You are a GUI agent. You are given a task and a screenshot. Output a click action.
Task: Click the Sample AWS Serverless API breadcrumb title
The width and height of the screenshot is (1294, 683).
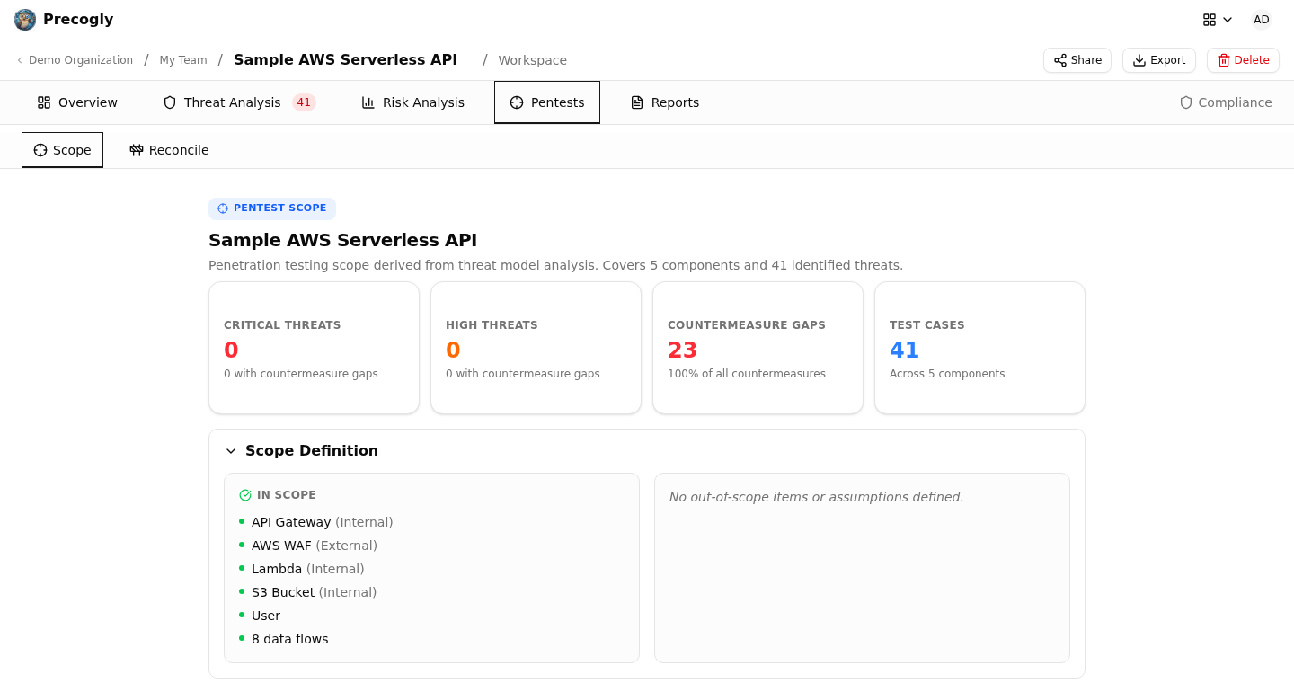coord(345,59)
